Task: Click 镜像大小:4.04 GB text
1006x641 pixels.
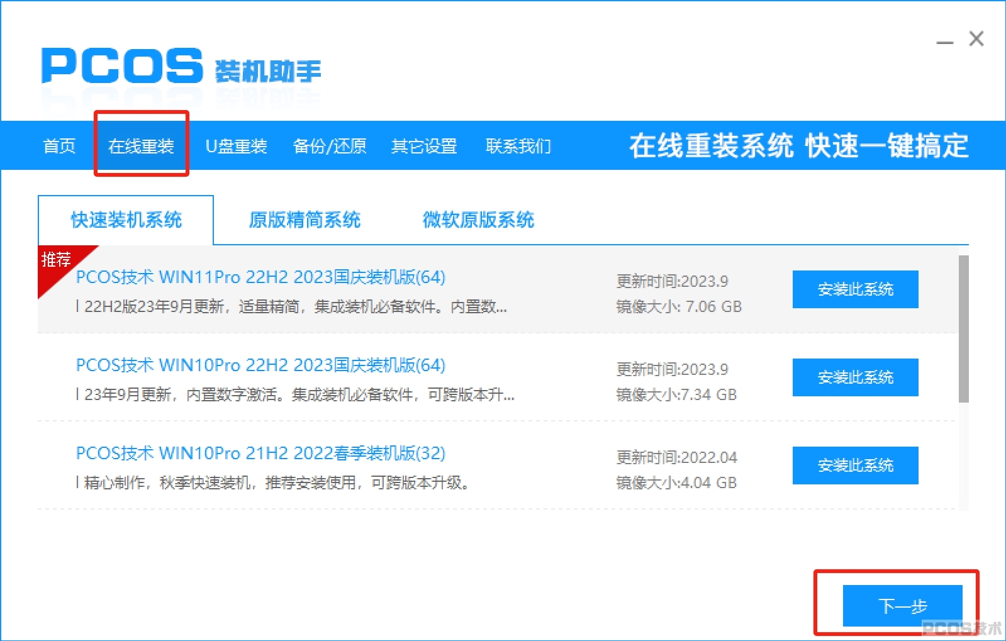Action: [x=676, y=483]
